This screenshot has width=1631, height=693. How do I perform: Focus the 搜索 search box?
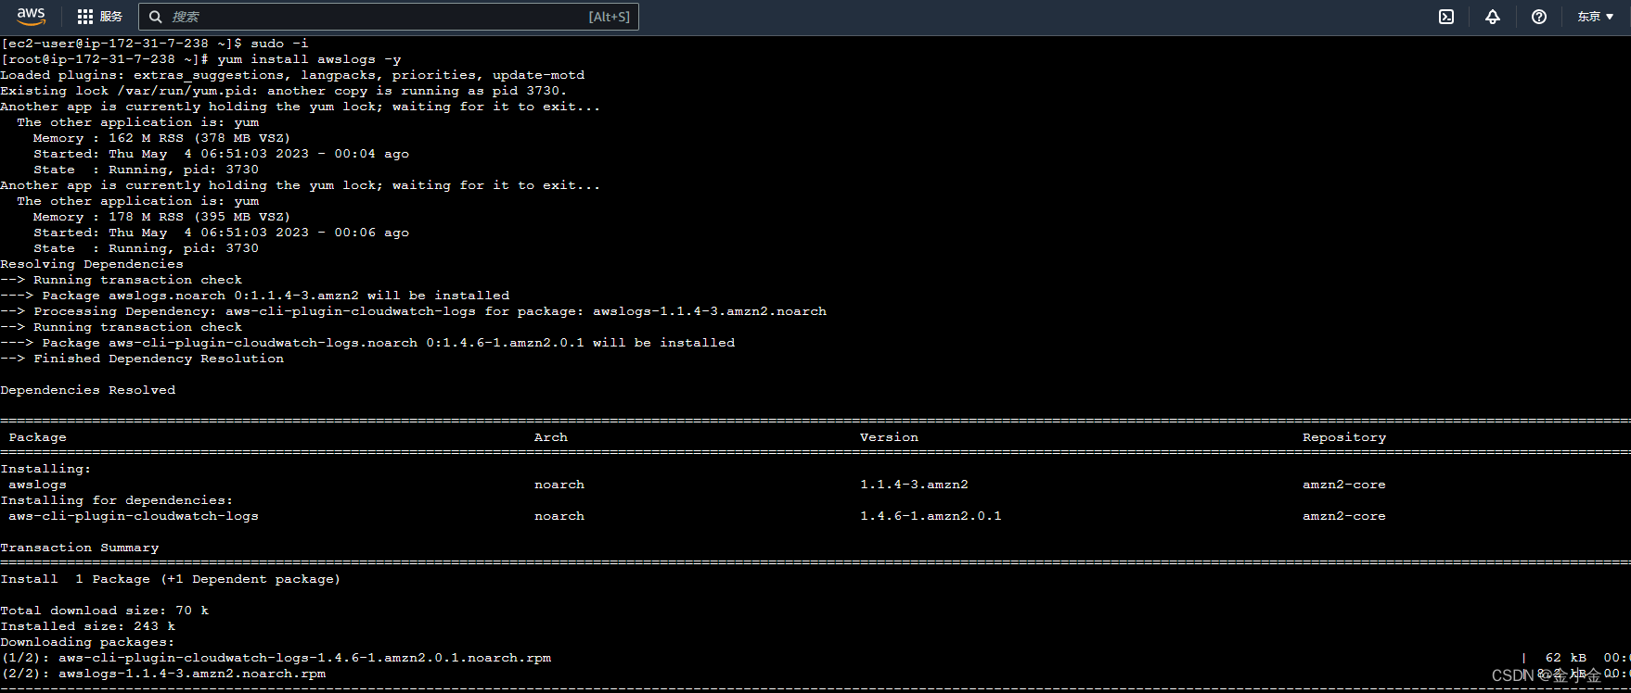[389, 17]
